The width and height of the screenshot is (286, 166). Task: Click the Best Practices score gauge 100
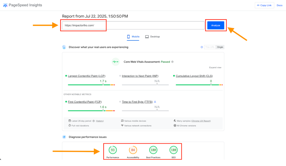(x=153, y=150)
